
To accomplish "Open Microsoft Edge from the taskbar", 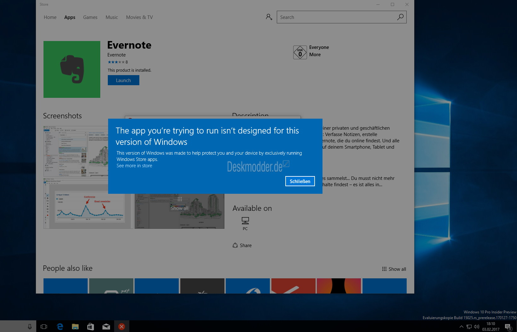I will point(60,327).
